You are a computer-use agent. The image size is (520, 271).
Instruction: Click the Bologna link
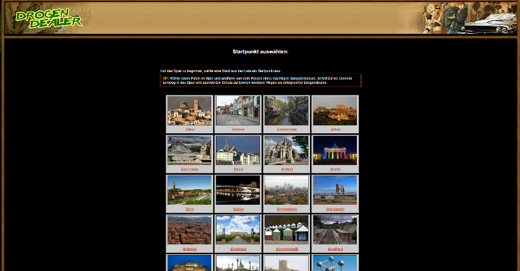(190, 249)
